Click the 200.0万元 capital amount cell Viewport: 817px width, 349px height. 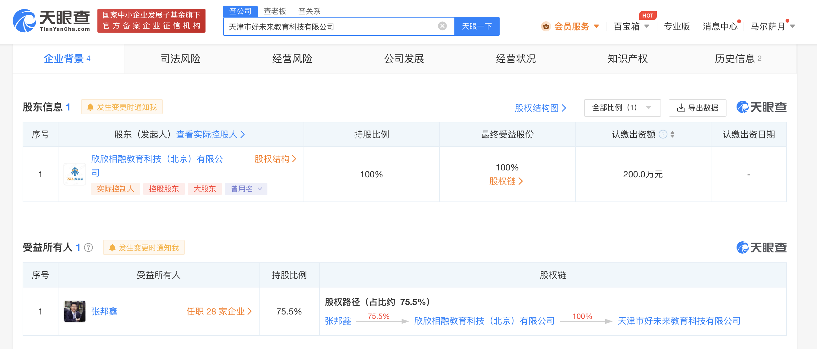[x=643, y=174]
